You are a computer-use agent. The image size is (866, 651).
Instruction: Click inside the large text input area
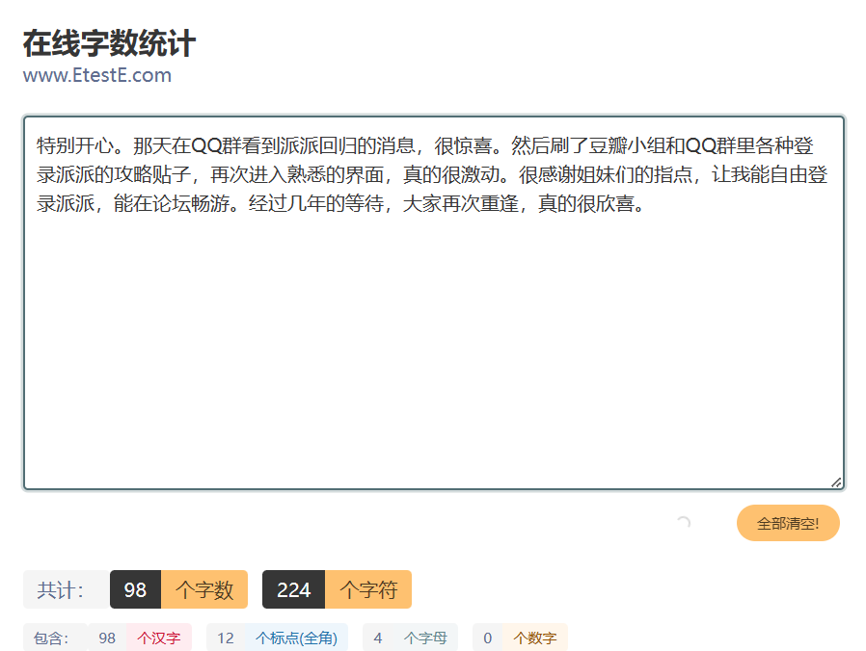[434, 303]
